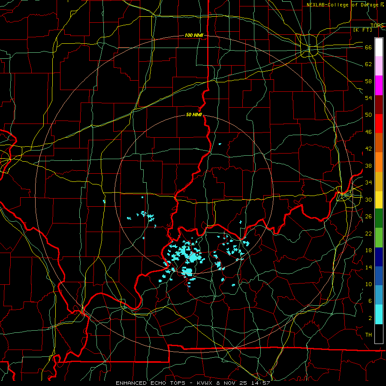Click the white 66 kft color swatch
This screenshot has width=386, height=386.
point(379,47)
